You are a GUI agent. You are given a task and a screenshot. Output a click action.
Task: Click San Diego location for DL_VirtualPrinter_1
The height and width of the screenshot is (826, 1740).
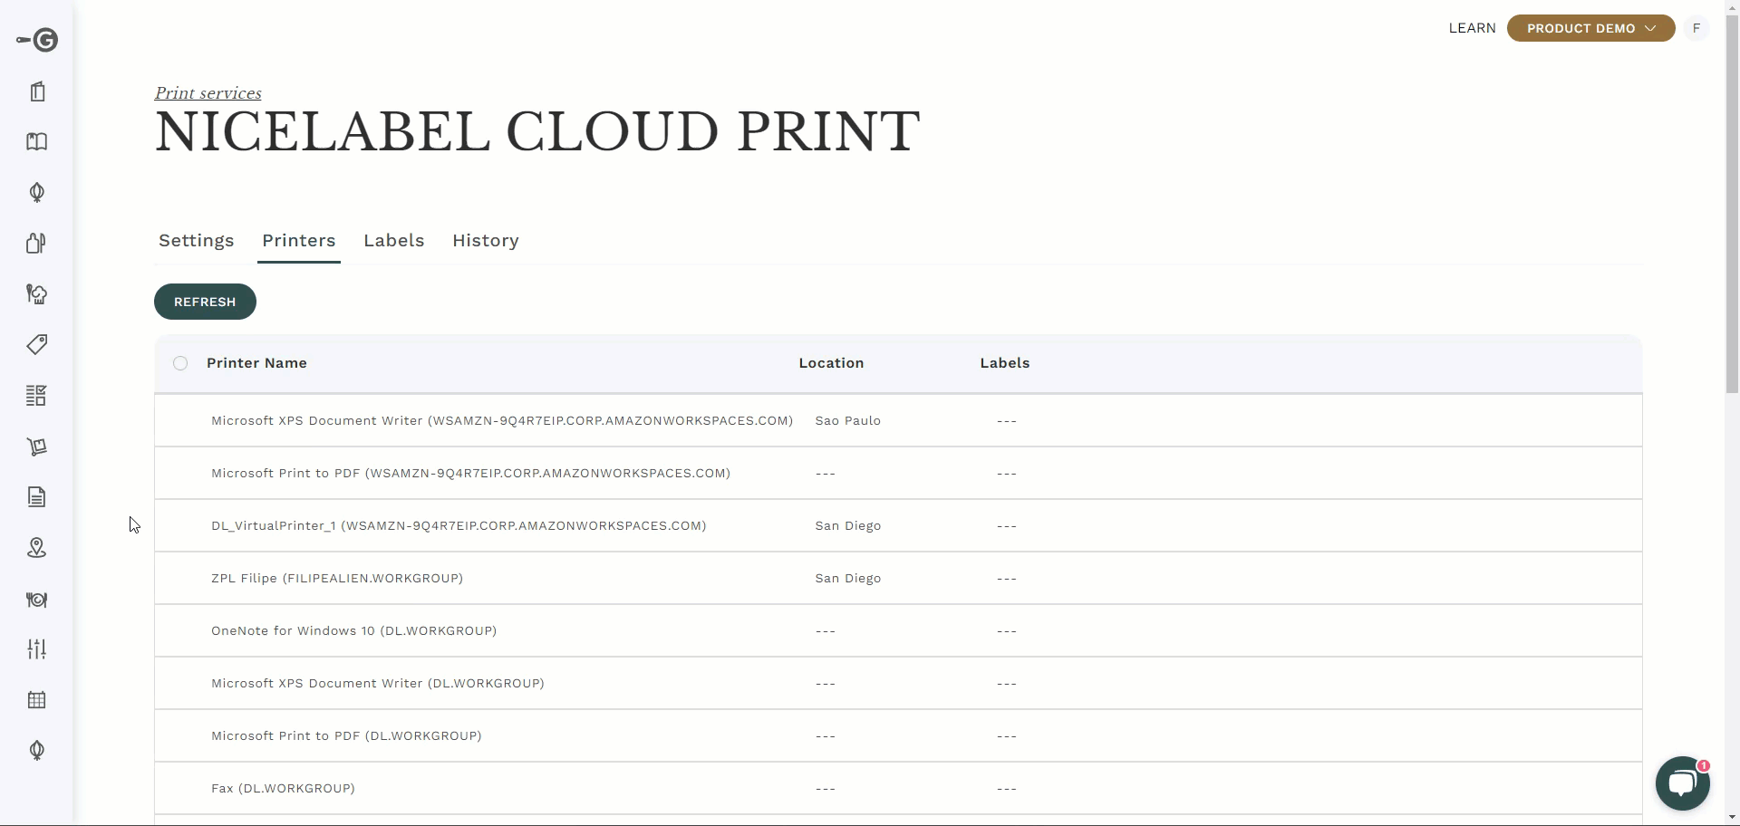click(x=847, y=526)
